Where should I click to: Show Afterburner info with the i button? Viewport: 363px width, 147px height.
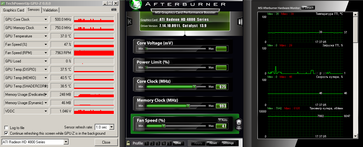pos(240,22)
